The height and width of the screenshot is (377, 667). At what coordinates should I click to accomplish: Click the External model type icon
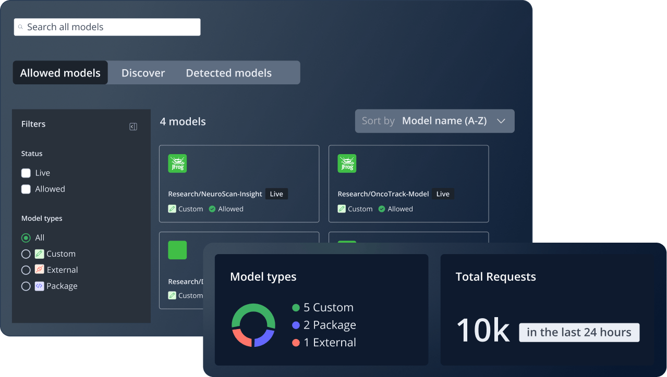39,270
